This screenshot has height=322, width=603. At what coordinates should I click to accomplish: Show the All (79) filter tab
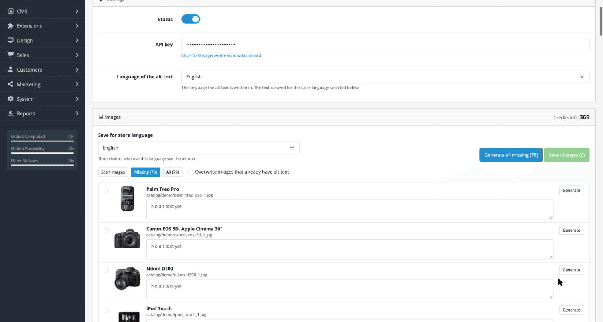(x=173, y=172)
